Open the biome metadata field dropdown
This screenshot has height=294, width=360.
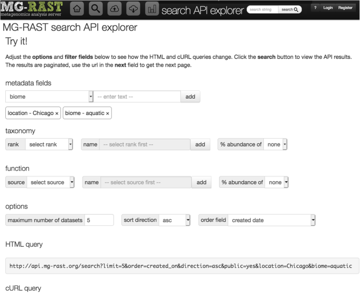point(49,97)
